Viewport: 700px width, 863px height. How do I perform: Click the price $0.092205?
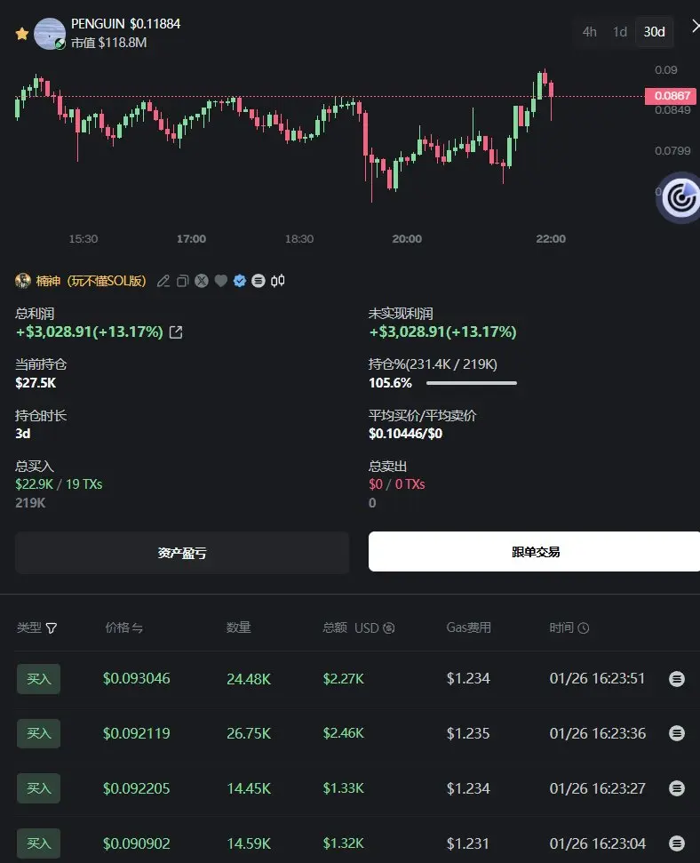(137, 788)
